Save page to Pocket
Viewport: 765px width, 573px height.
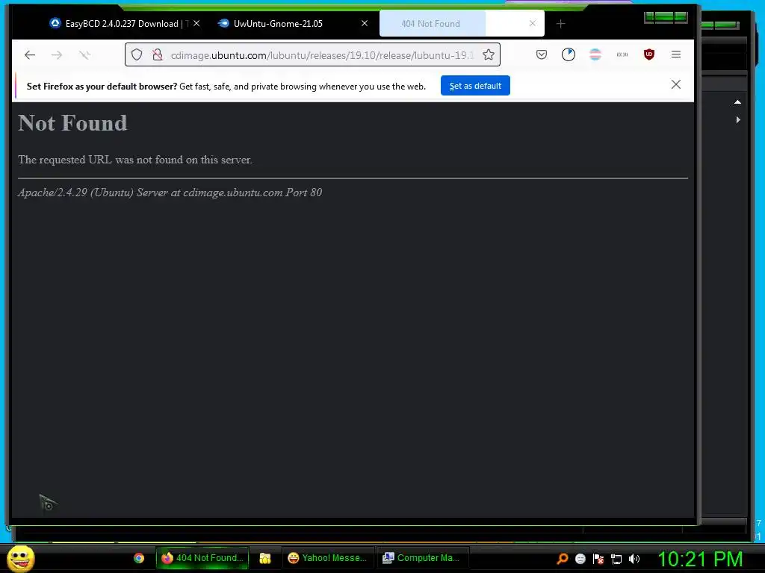[x=541, y=54]
